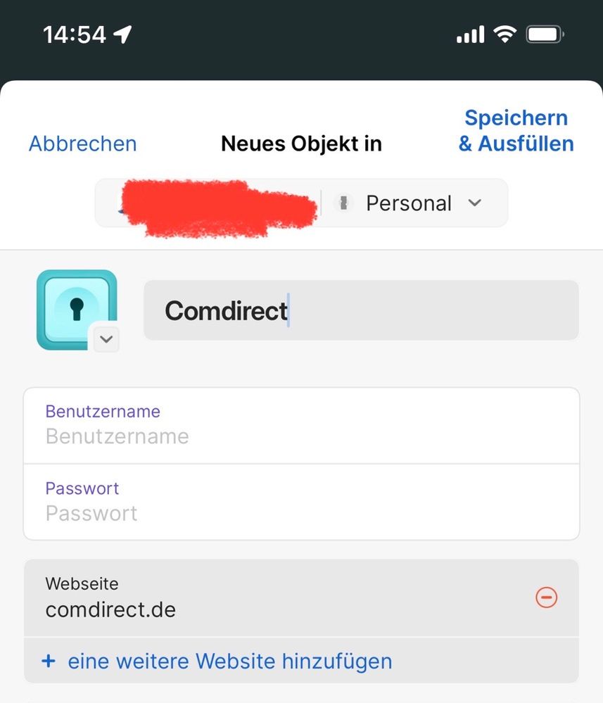Image resolution: width=603 pixels, height=703 pixels.
Task: Tap the plus icon to add a website
Action: pos(49,661)
